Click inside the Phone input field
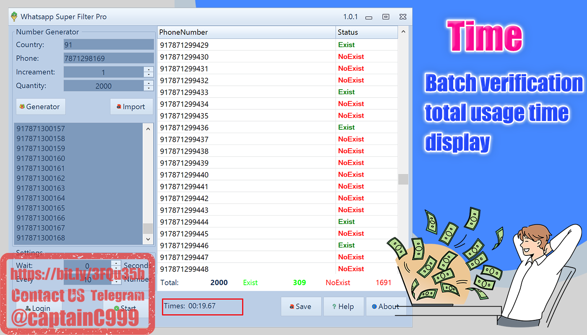587x335 pixels. tap(108, 58)
